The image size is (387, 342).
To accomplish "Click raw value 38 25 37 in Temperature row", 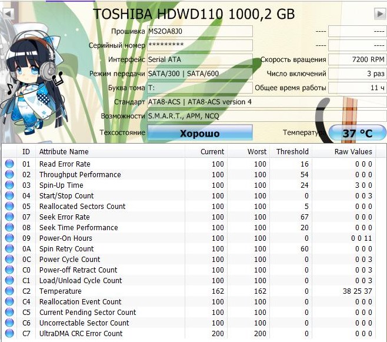I will tap(357, 291).
